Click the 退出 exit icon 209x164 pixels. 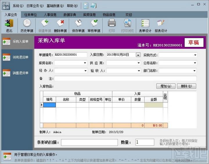pos(9,23)
